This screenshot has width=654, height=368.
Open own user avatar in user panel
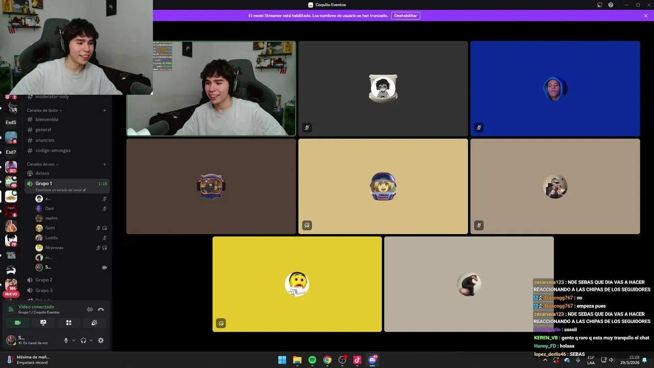(x=10, y=340)
